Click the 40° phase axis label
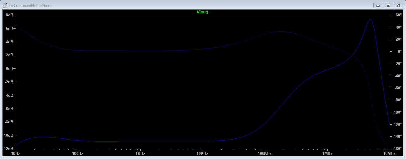 click(x=398, y=27)
